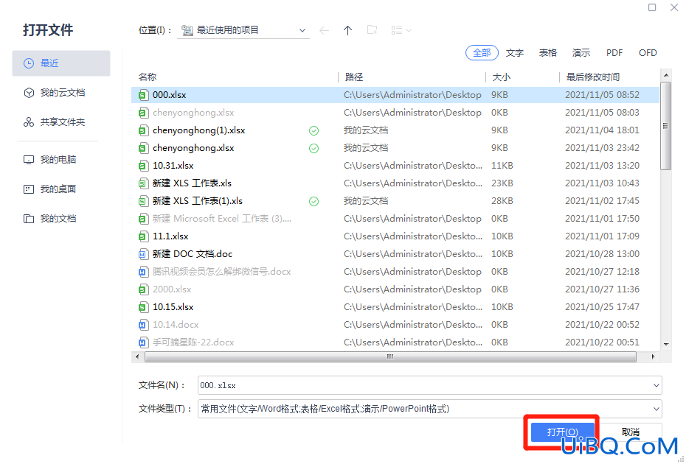Click the icon of 10.15.xlsx
Screen dimensions: 686x464
pyautogui.click(x=143, y=307)
